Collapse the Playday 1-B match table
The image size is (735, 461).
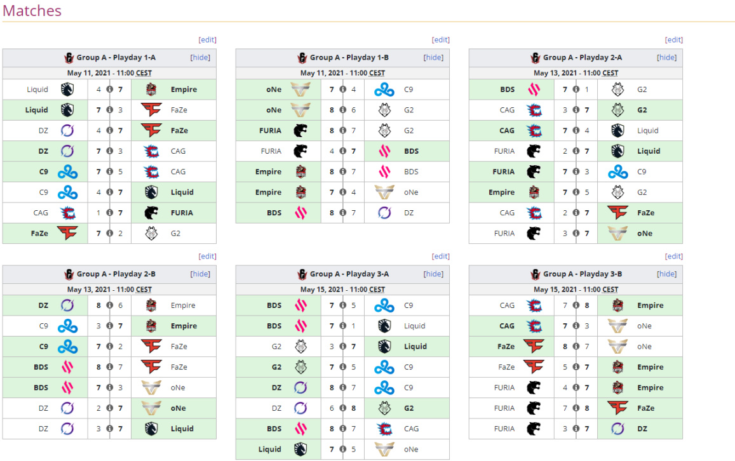(434, 58)
